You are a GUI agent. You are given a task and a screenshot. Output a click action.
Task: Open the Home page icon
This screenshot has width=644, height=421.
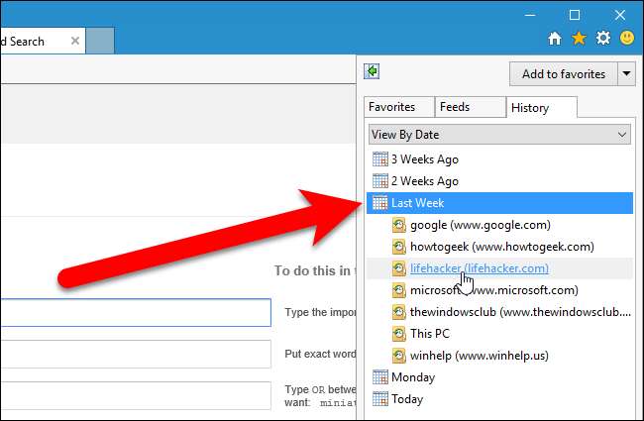click(555, 39)
